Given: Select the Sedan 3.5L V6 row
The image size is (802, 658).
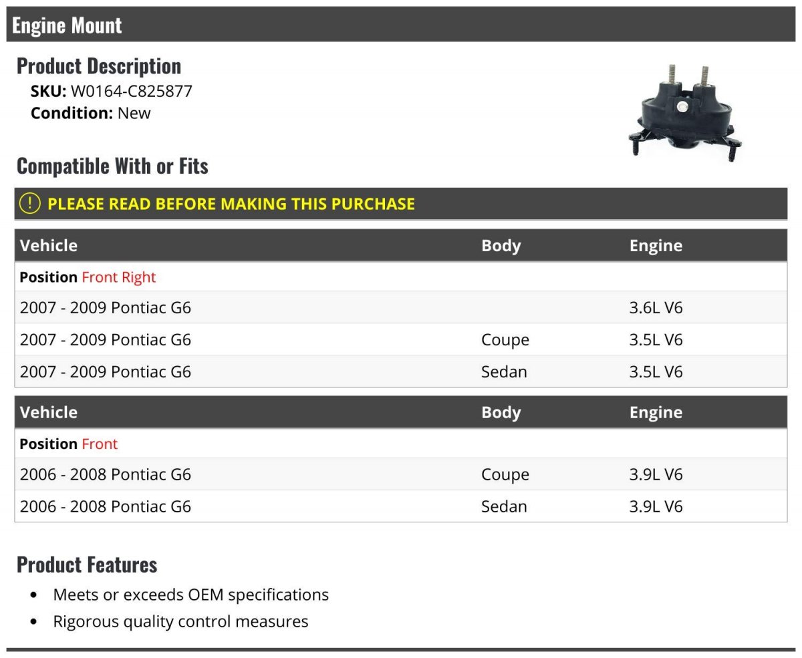Looking at the screenshot, I should pos(401,371).
